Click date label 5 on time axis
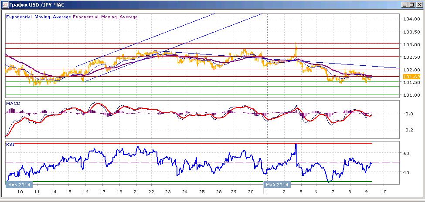The height and width of the screenshot is (202, 425). (300, 192)
